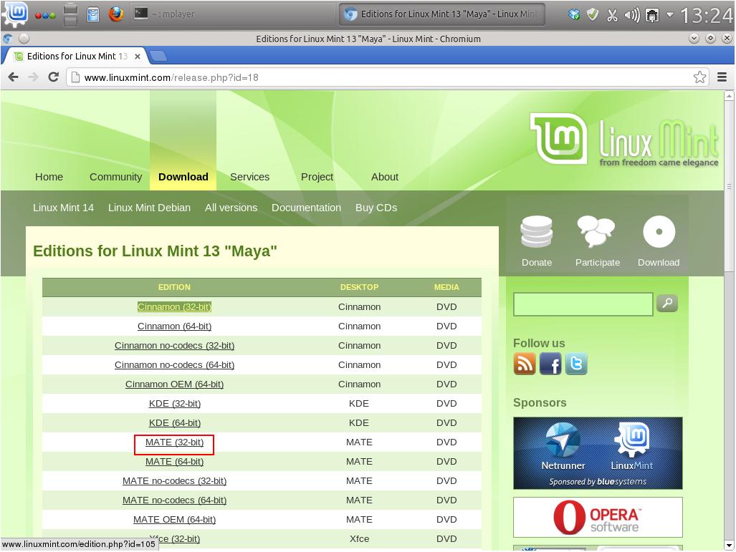Viewport: 736px width, 552px height.
Task: Select the Editions for Linux Mint 13 tab
Action: [x=77, y=57]
